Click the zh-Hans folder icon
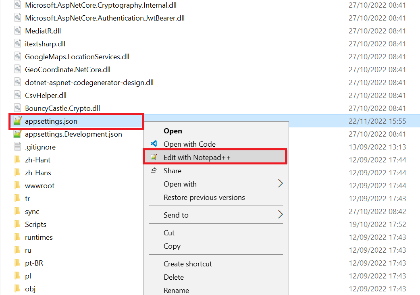This screenshot has width=420, height=295. coord(17,172)
